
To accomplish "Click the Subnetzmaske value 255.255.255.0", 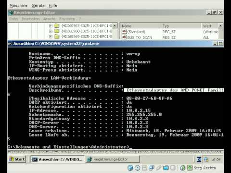I will click(x=144, y=114).
